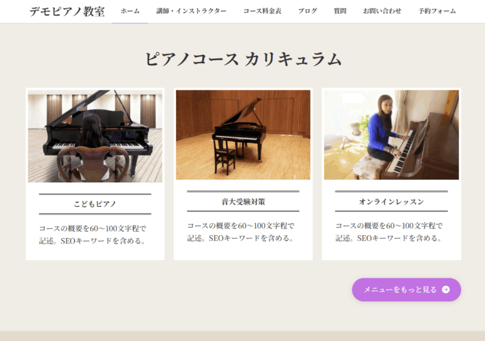Click the arrow icon in the purple button
This screenshot has width=485, height=341.
(x=446, y=290)
